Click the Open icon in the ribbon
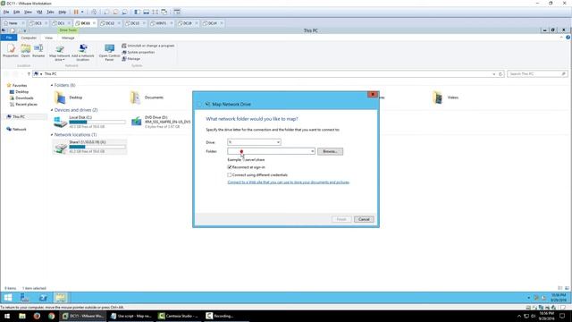This screenshot has height=322, width=572. point(26,48)
